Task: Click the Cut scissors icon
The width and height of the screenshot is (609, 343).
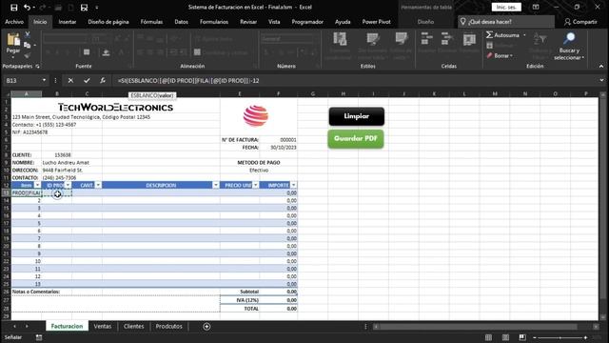Action: [28, 34]
